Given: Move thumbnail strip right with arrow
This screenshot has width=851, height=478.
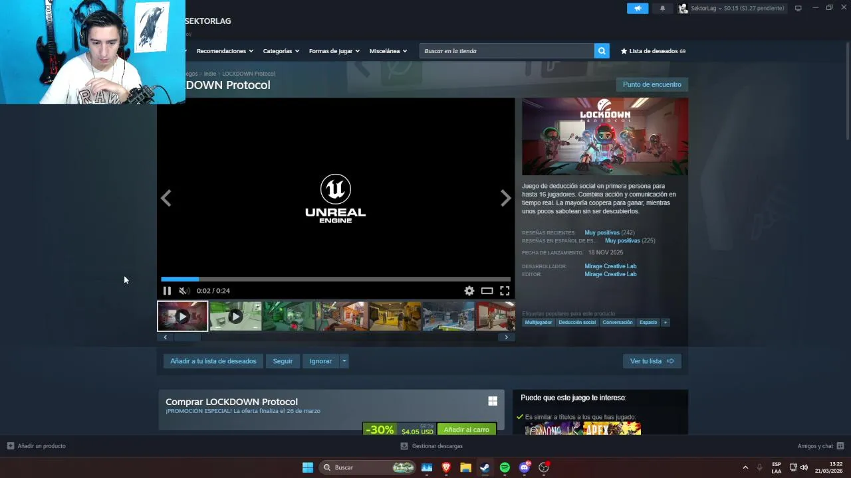Looking at the screenshot, I should (x=506, y=337).
